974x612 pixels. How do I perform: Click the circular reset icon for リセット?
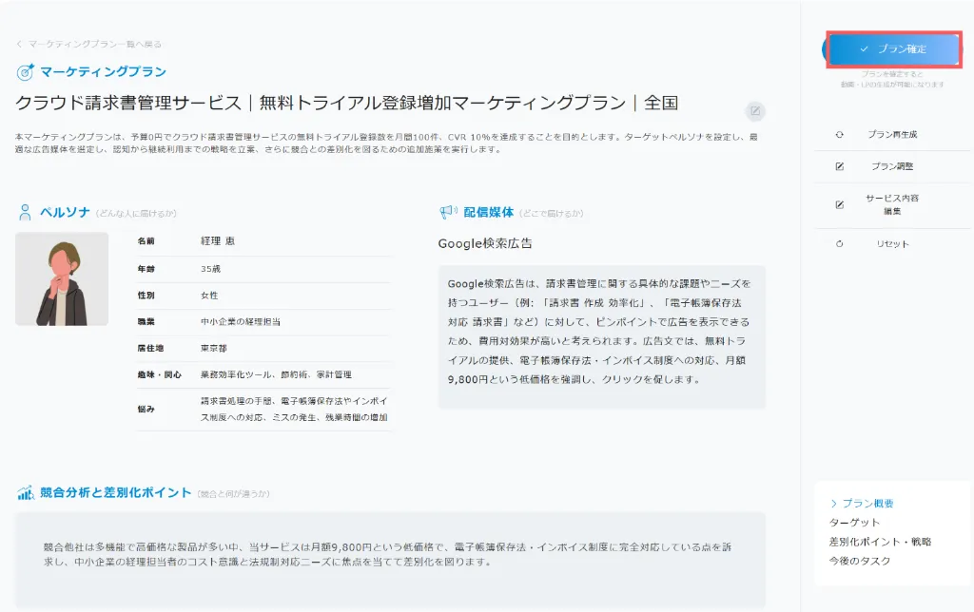click(x=839, y=244)
